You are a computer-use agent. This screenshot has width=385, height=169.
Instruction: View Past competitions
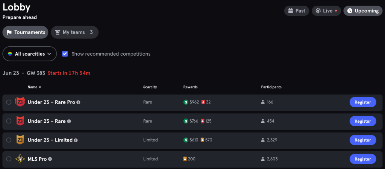pos(296,11)
